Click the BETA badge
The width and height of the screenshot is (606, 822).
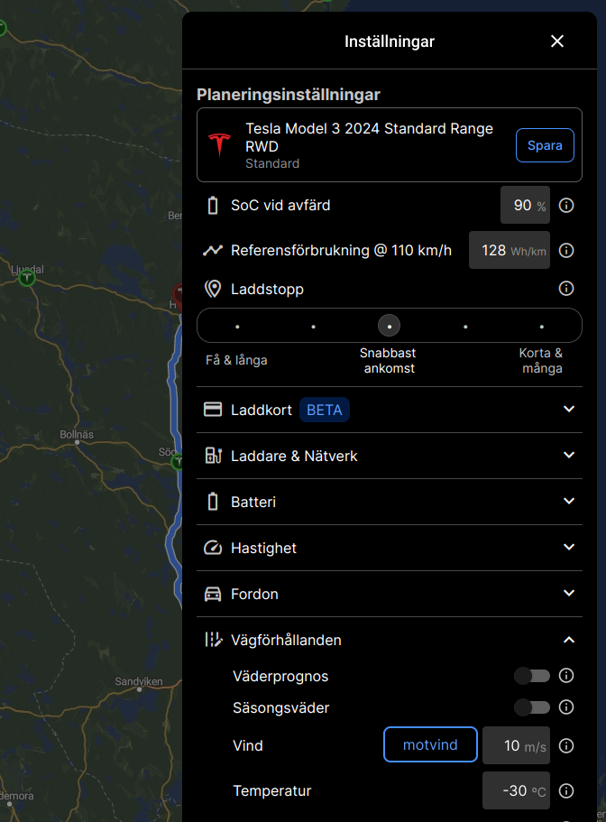[325, 410]
